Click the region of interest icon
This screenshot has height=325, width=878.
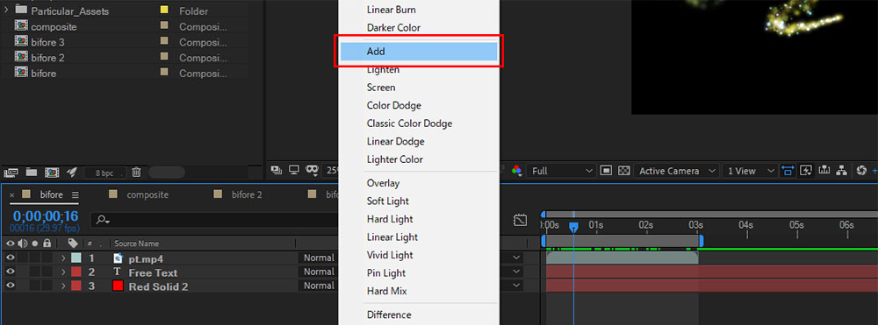pyautogui.click(x=605, y=171)
